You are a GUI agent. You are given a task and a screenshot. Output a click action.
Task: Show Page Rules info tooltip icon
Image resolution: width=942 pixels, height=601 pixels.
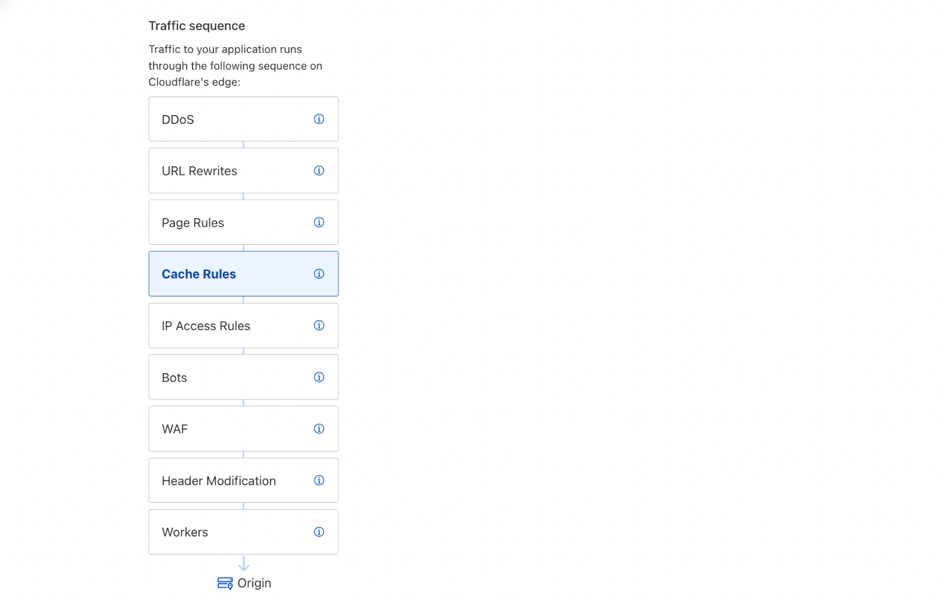coord(319,222)
